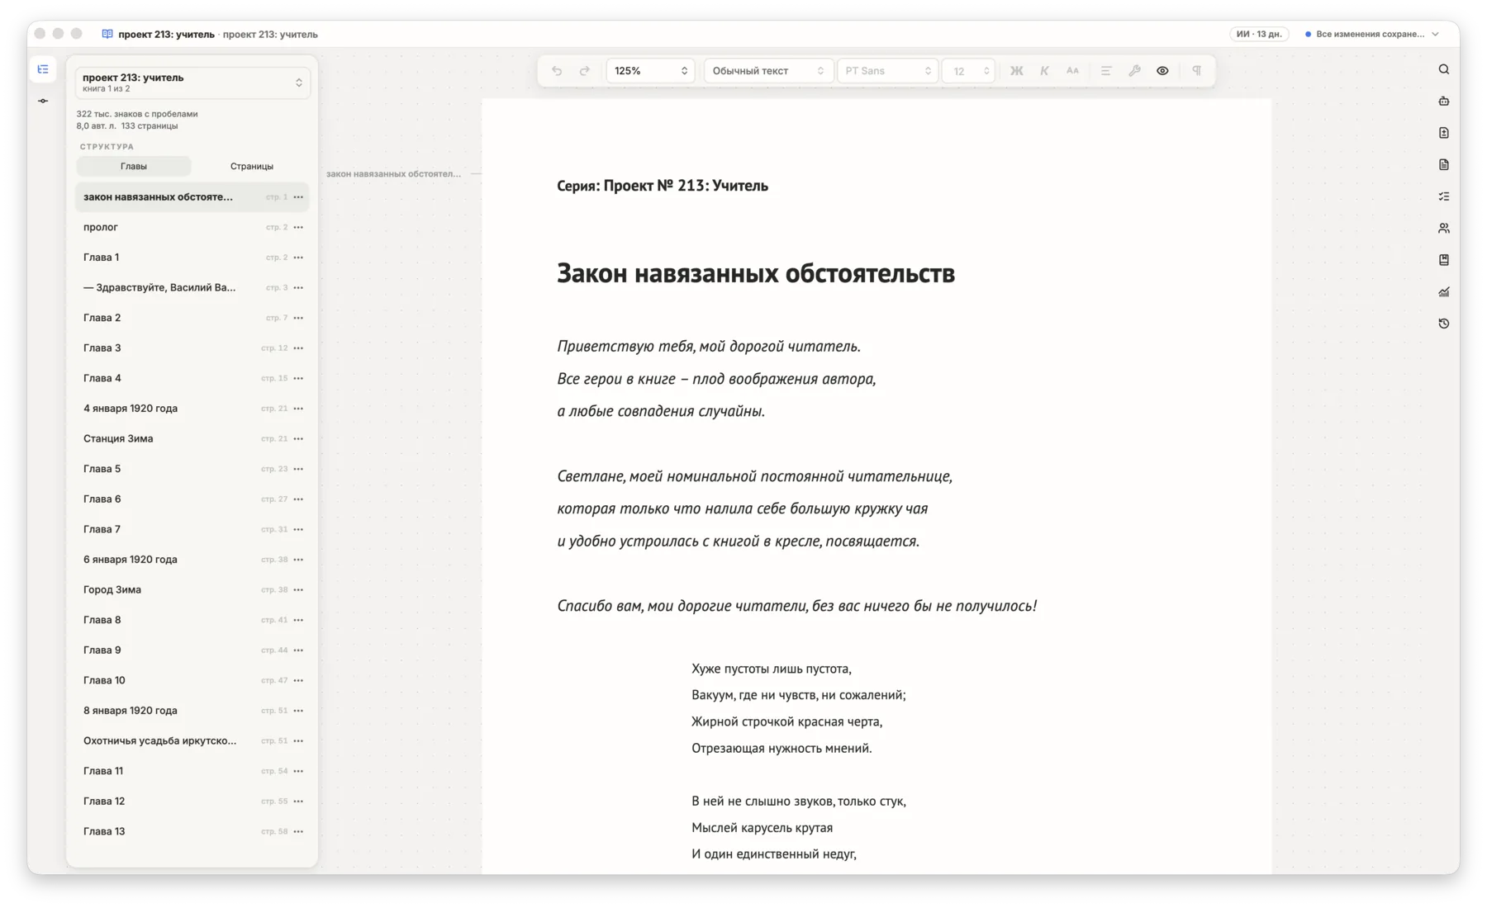Open the more menu for пролог
The height and width of the screenshot is (908, 1487).
(x=298, y=227)
